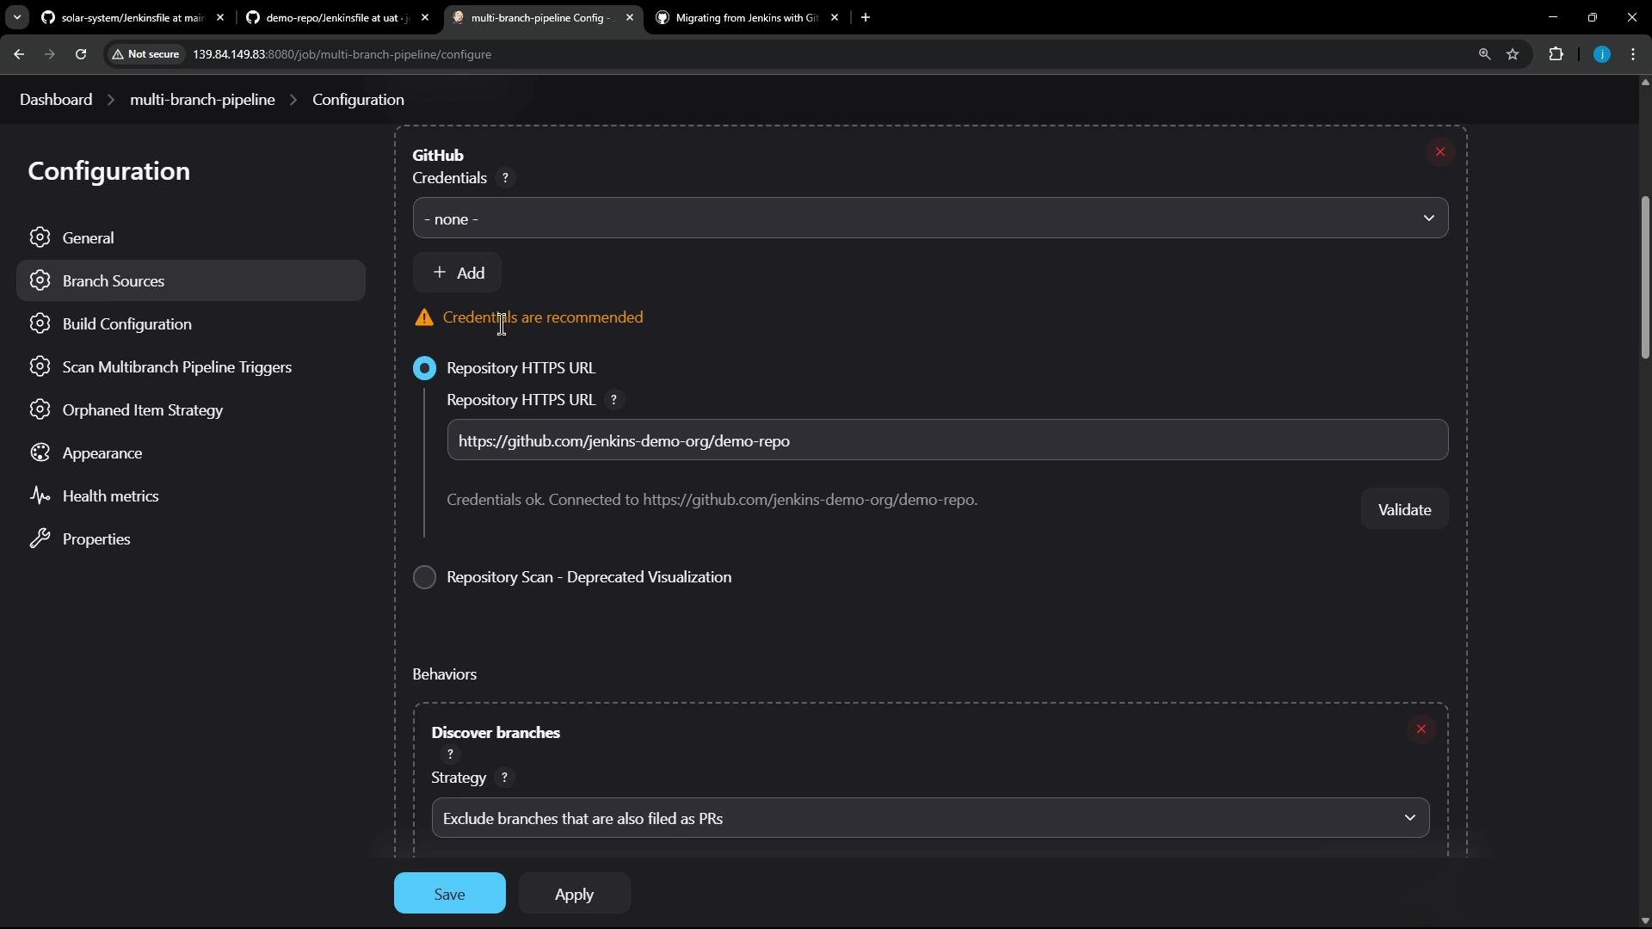Image resolution: width=1652 pixels, height=929 pixels.
Task: Click the Configuration breadcrumb
Action: pos(358,100)
